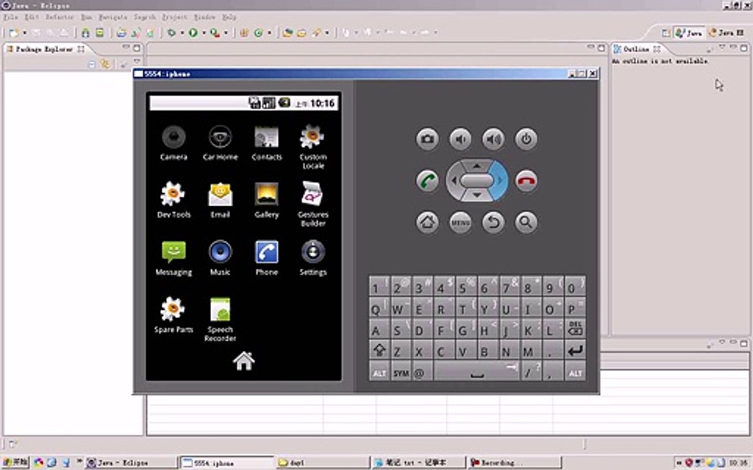Click the emulator volume down button
This screenshot has width=753, height=470.
pos(460,139)
